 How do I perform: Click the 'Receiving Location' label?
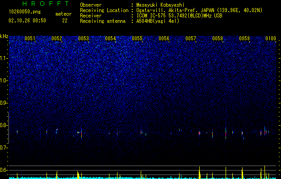coord(104,10)
